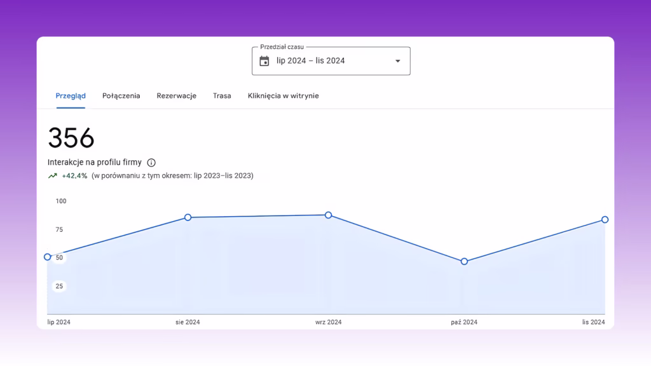
Task: Select the lis 2024 data point
Action: pyautogui.click(x=605, y=219)
